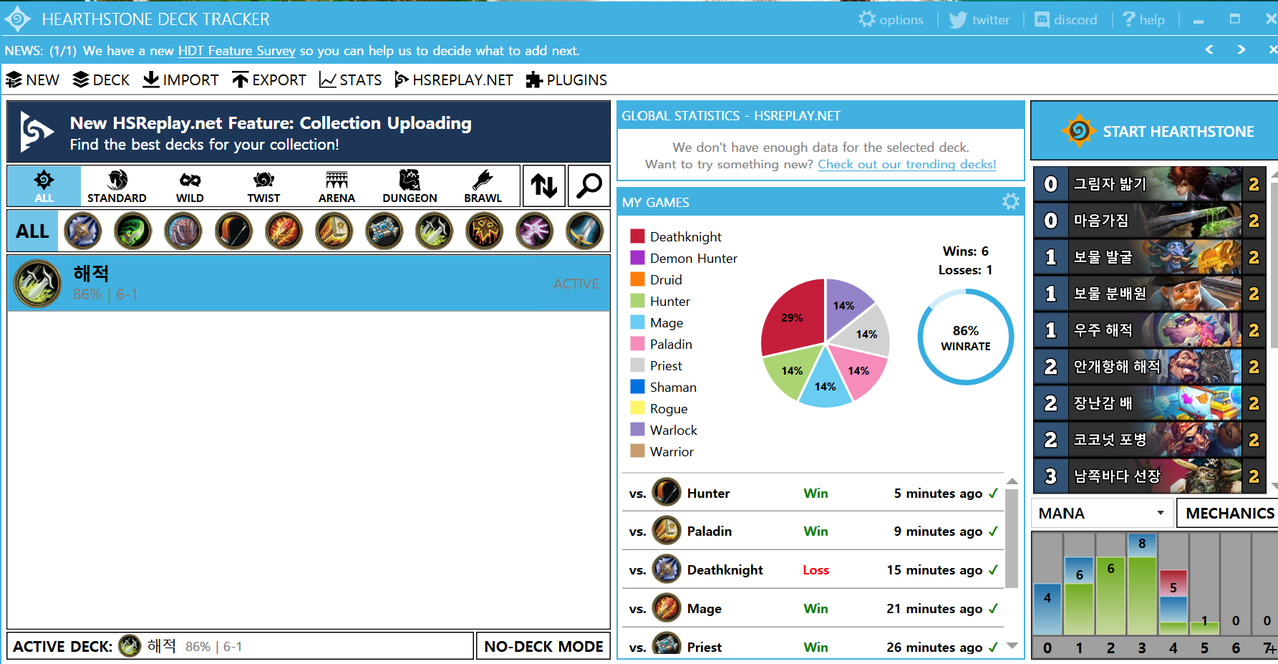Open the MANA dropdown
The width and height of the screenshot is (1278, 664).
point(1101,514)
